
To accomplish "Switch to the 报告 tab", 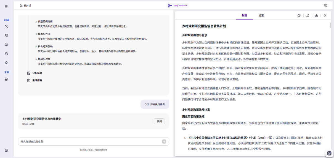I will coord(245,15).
